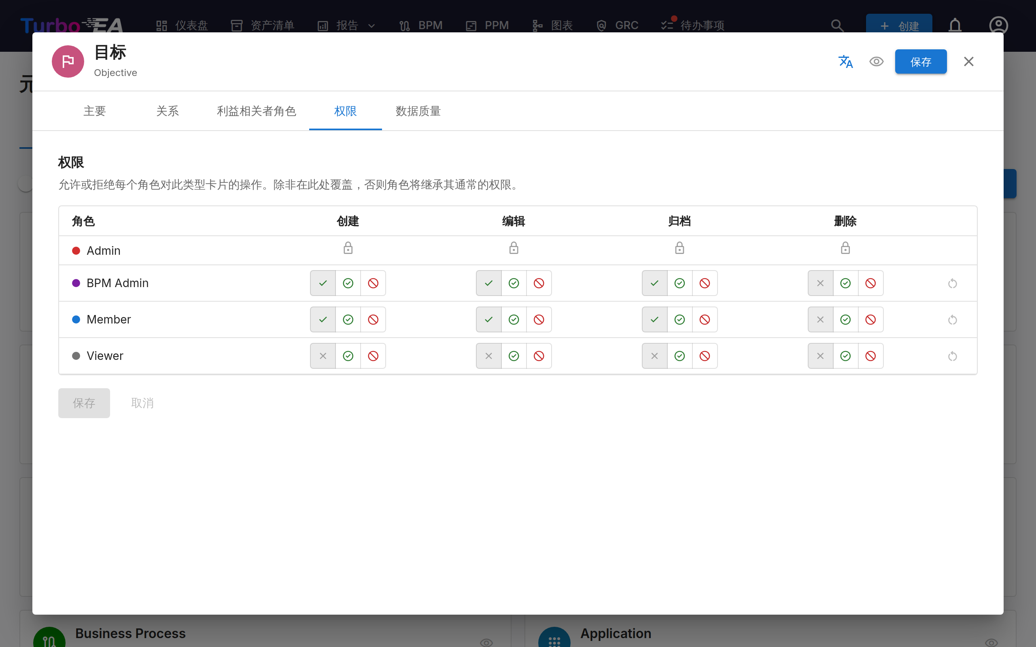Open the 报告 dropdown in navbar

click(x=347, y=25)
